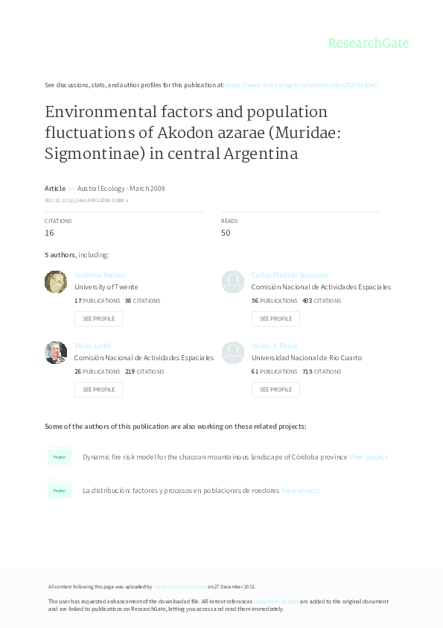Click SEE PROFILE under Jaime J. Polop
443x628 pixels.
click(x=275, y=389)
